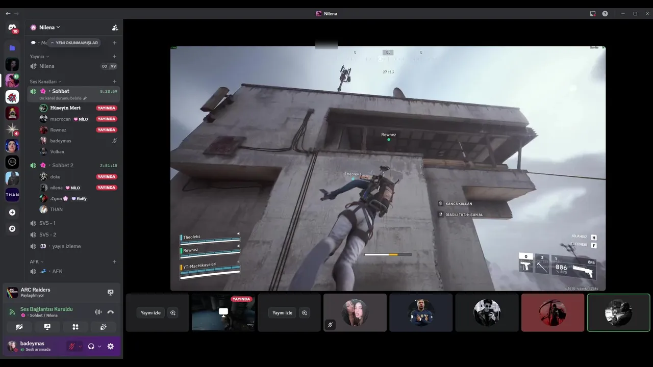The width and height of the screenshot is (653, 367).
Task: Select user Rewnez in voice list
Action: [78, 130]
